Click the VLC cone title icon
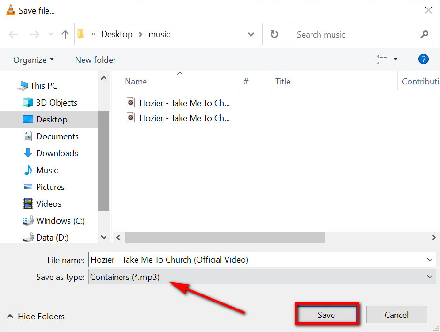440x332 pixels. (11, 10)
